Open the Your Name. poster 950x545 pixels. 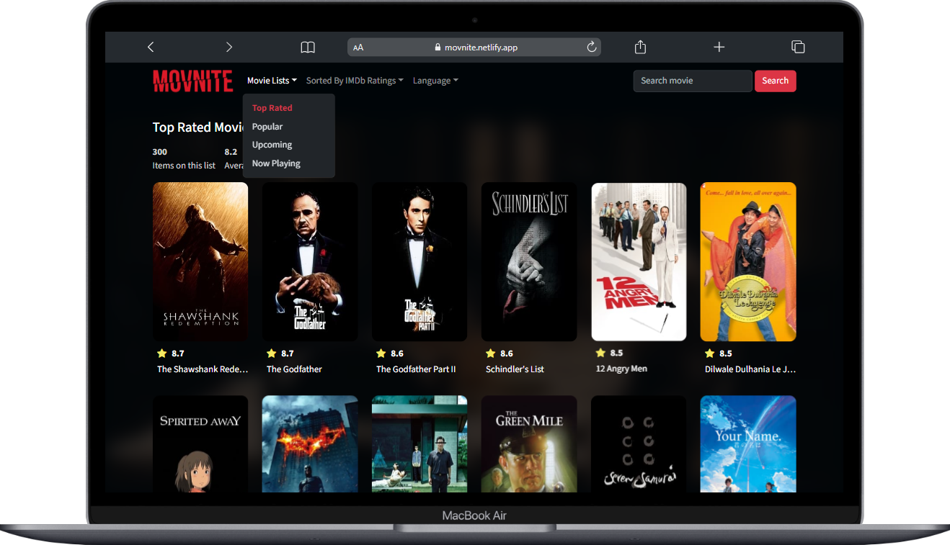[748, 443]
